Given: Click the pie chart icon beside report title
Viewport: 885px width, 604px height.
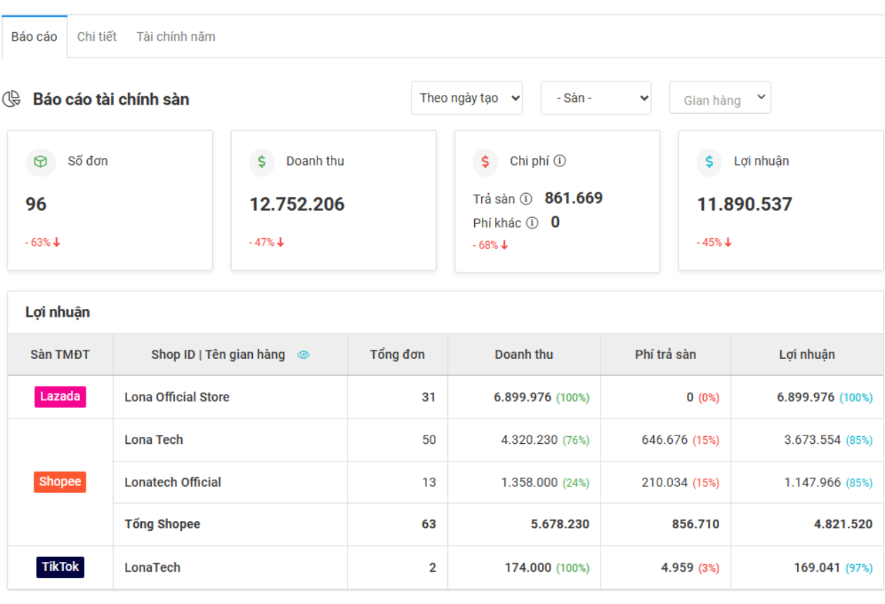Looking at the screenshot, I should pyautogui.click(x=12, y=99).
